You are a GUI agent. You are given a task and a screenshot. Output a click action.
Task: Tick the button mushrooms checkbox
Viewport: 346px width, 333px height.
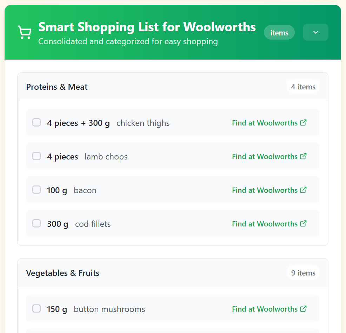click(x=36, y=308)
